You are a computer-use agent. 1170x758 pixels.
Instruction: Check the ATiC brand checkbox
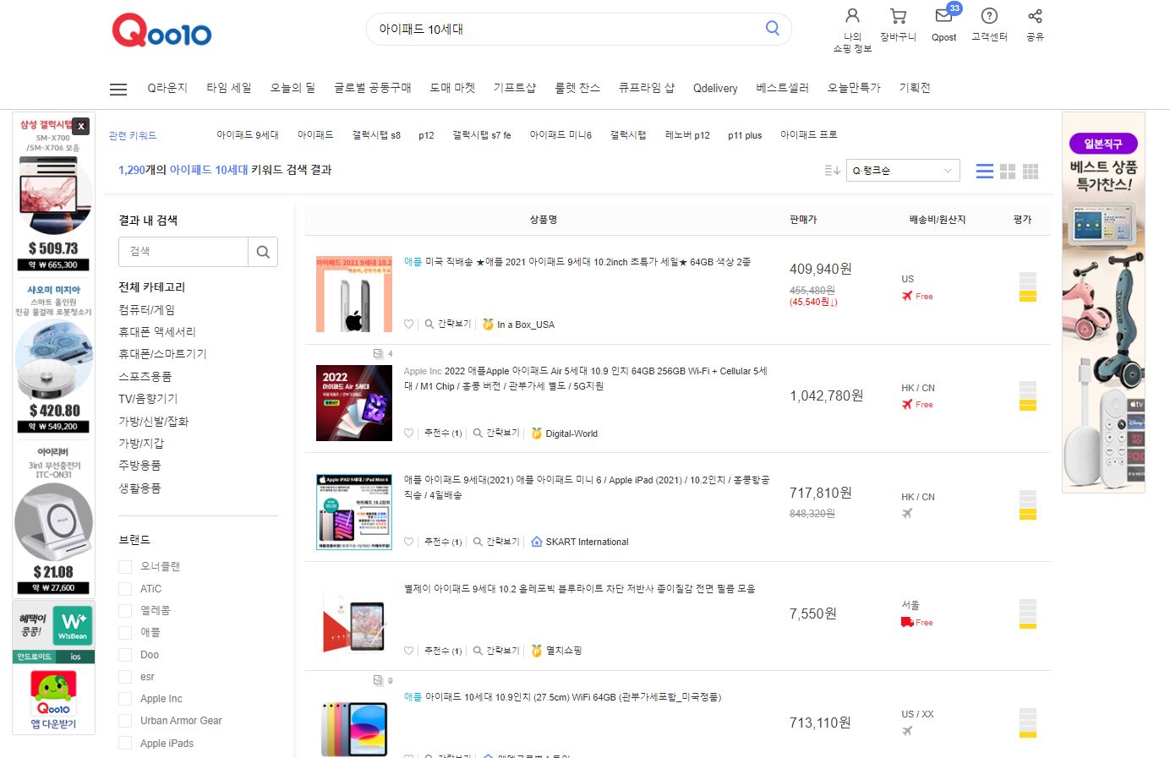(x=125, y=588)
